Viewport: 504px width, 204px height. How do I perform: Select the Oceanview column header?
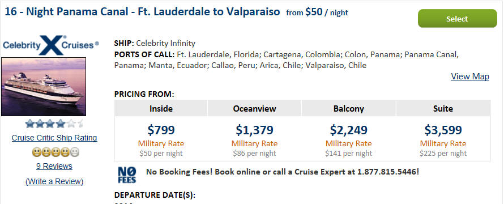tap(255, 108)
